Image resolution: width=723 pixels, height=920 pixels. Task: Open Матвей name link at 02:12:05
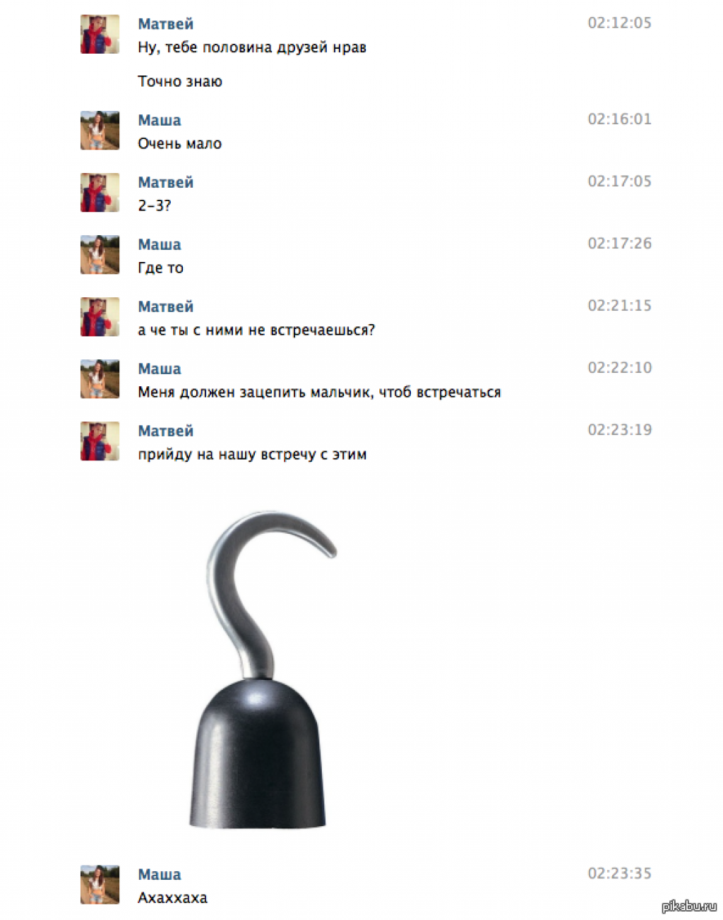165,24
